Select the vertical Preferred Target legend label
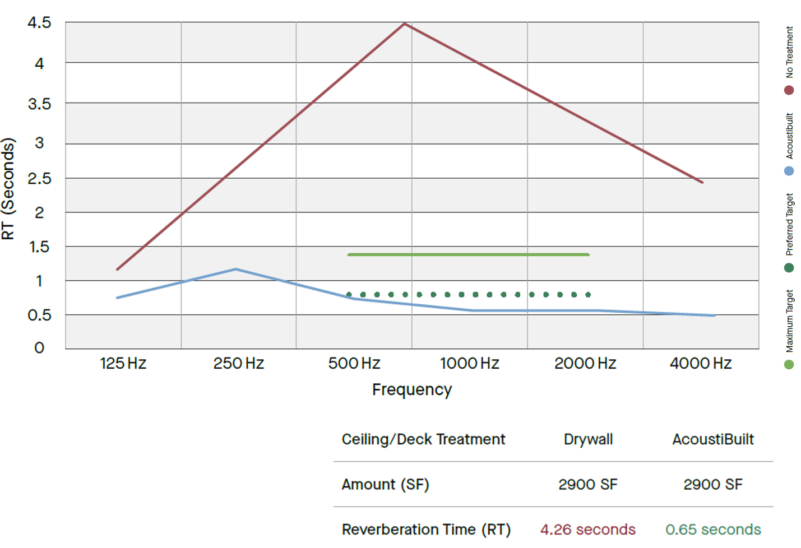The width and height of the screenshot is (801, 548). coord(789,225)
